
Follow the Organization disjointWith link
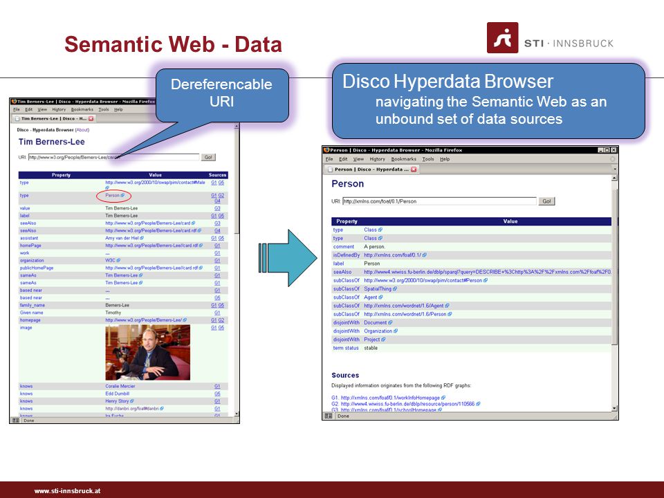point(378,331)
